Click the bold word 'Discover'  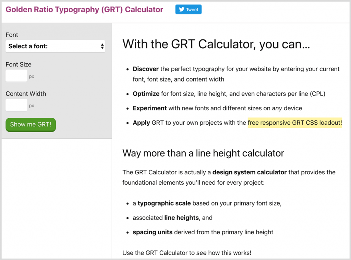146,69
